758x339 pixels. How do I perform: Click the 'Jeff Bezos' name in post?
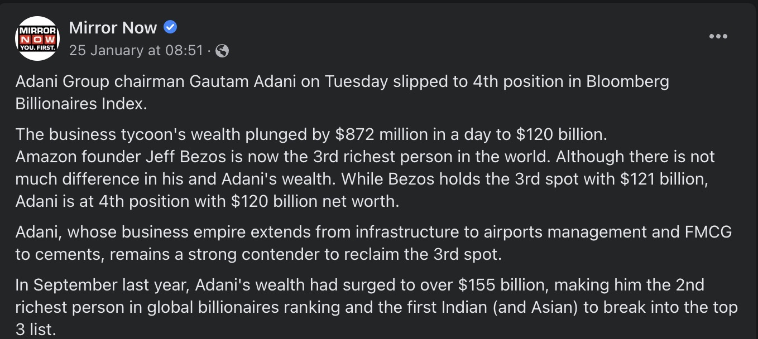tap(187, 157)
